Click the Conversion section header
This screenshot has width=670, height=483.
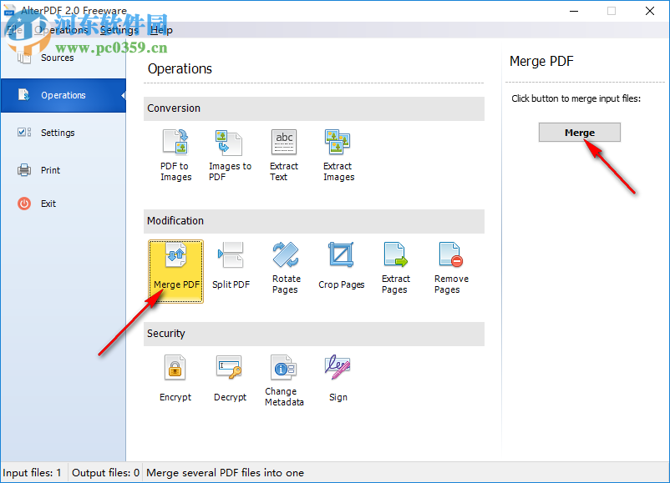coord(313,108)
